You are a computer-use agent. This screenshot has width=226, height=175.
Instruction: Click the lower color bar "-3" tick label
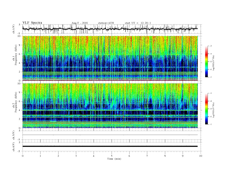click(211, 93)
